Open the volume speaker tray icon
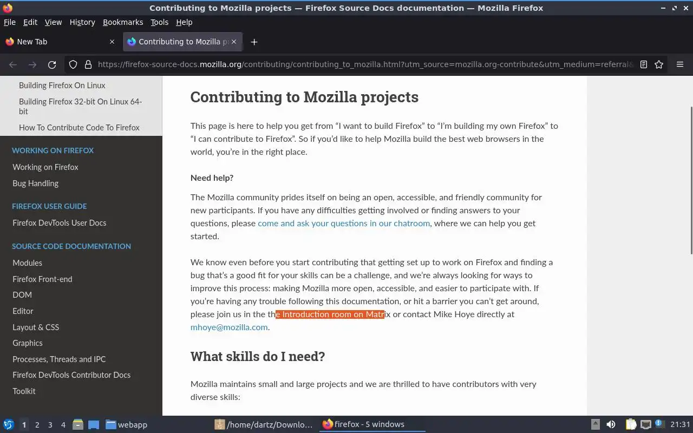Screen dimensions: 693x433 tap(611, 424)
